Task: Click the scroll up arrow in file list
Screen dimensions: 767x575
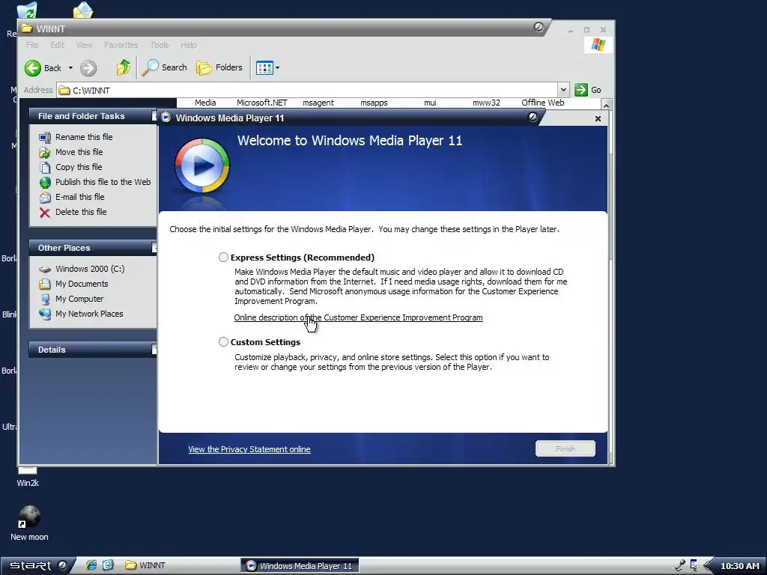Action: (x=606, y=105)
